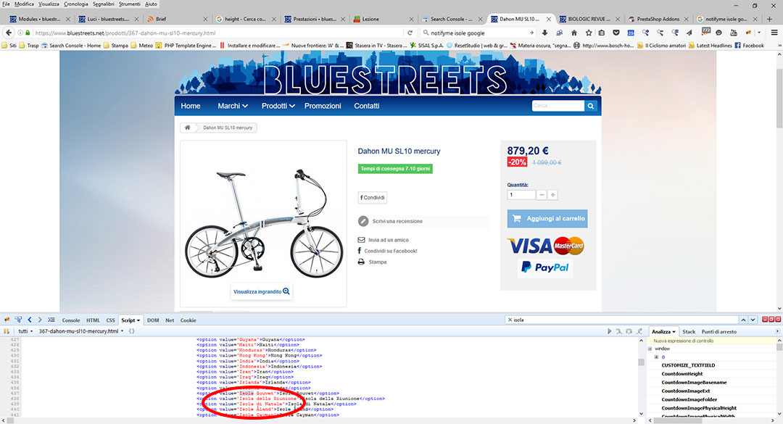The height and width of the screenshot is (424, 783).
Task: Increase quantity with the plus button
Action: pos(552,195)
